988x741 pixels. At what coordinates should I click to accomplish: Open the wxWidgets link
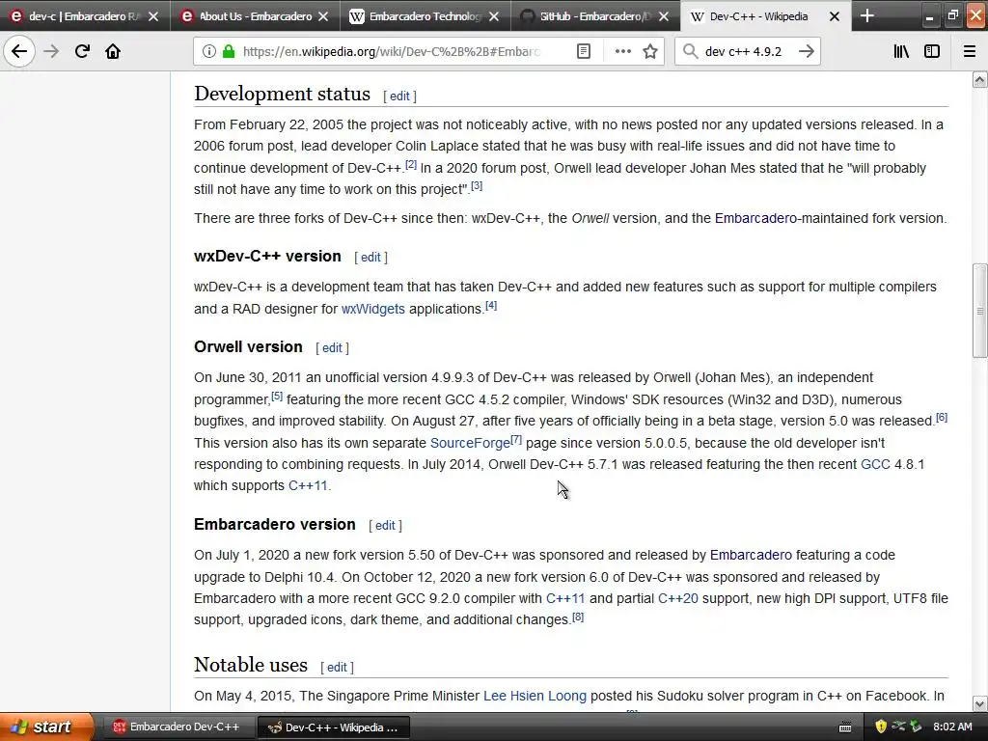[x=373, y=309]
